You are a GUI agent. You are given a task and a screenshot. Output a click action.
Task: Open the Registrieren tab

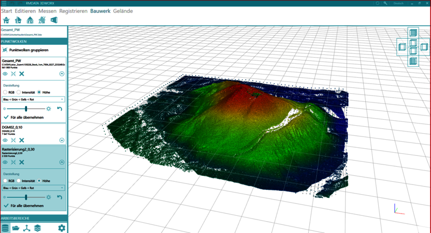point(73,11)
